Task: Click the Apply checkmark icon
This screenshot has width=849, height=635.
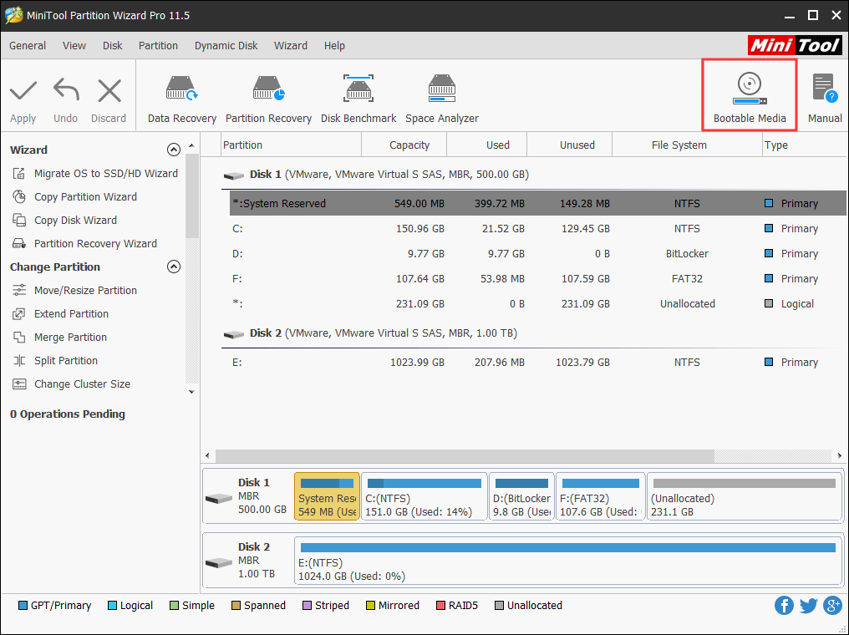Action: click(x=23, y=90)
